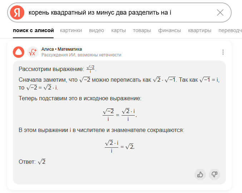The height and width of the screenshot is (193, 242).
Task: Click the Alice assistant avatar icon
Action: pos(19,52)
